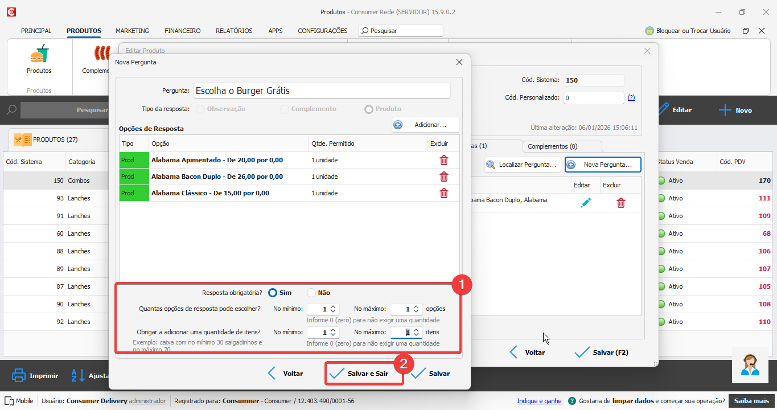This screenshot has width=777, height=410.
Task: Adjust the itens No mínimo stepper
Action: point(334,332)
